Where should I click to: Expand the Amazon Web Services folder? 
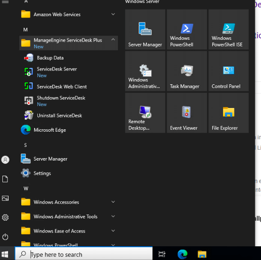[x=69, y=14]
